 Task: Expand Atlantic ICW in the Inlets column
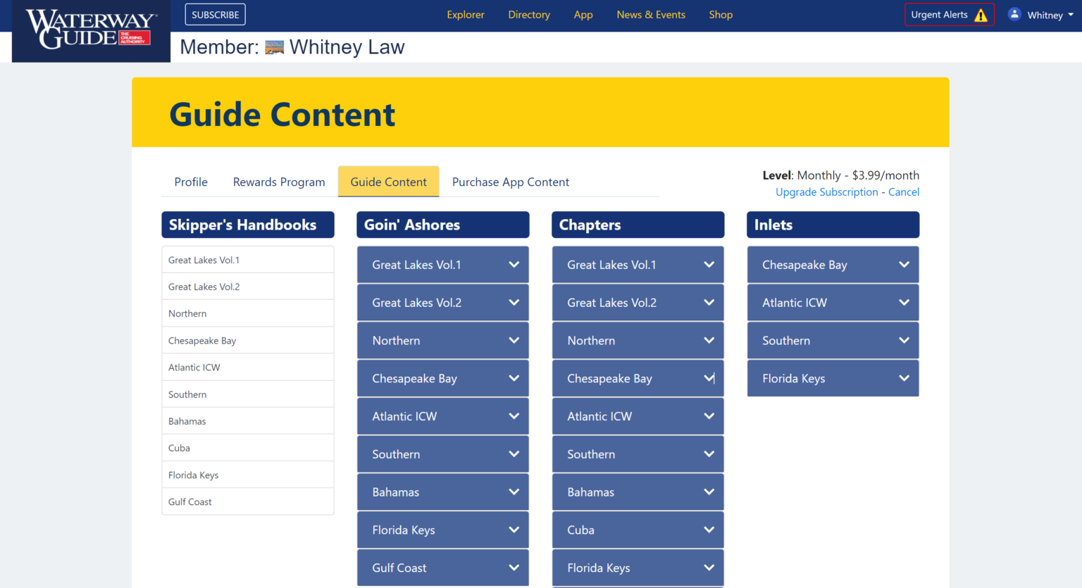pos(833,303)
